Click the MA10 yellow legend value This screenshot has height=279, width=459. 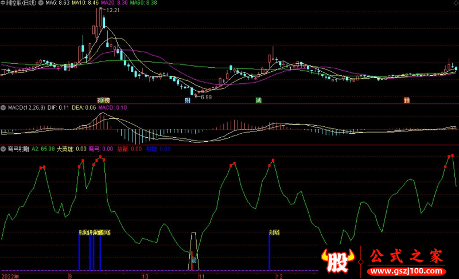[x=85, y=3]
